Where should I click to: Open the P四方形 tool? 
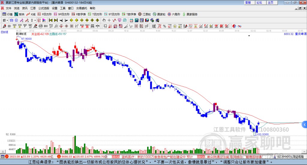coord(45,14)
